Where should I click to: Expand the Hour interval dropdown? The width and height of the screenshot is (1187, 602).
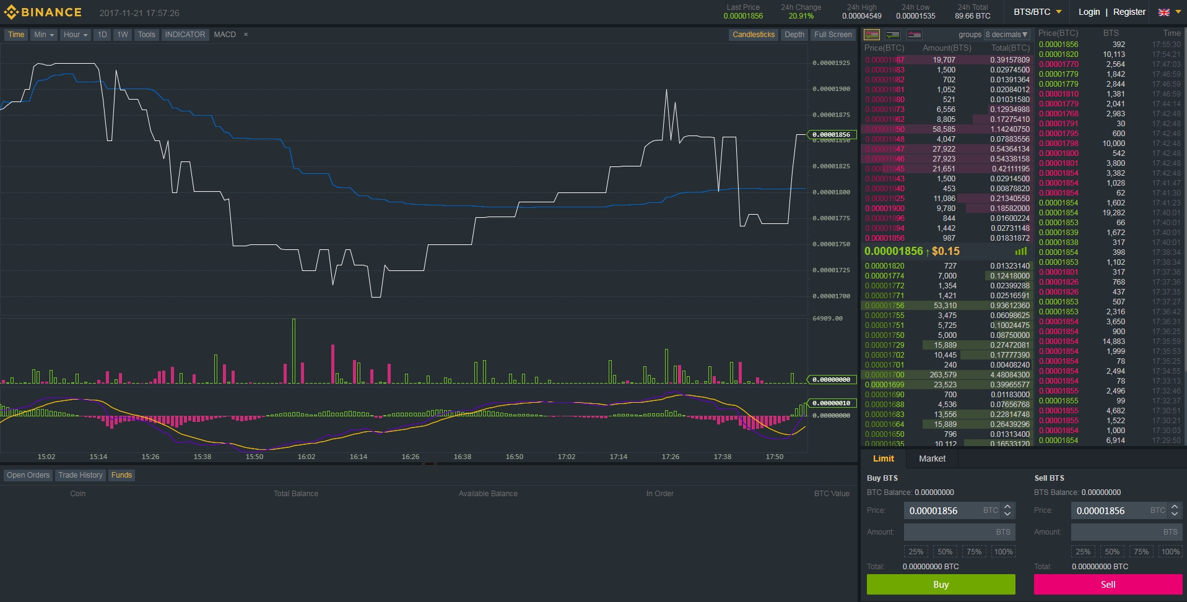pyautogui.click(x=76, y=35)
